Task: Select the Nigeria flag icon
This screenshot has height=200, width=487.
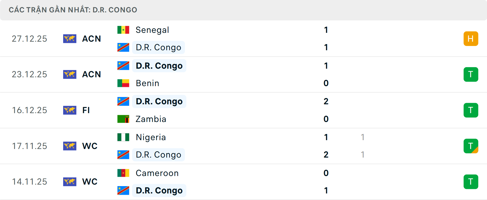Action: click(123, 137)
